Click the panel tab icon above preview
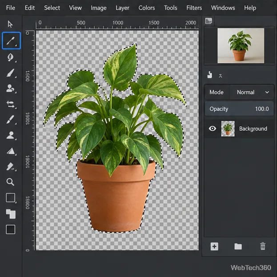277x277 pixels. click(209, 21)
